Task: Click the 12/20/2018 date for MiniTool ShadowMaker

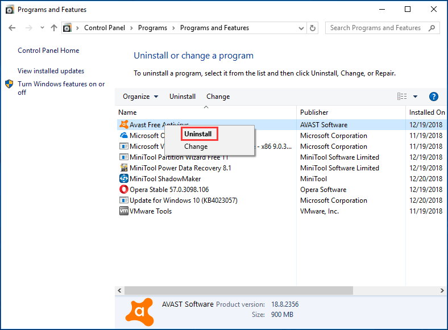Action: 426,179
